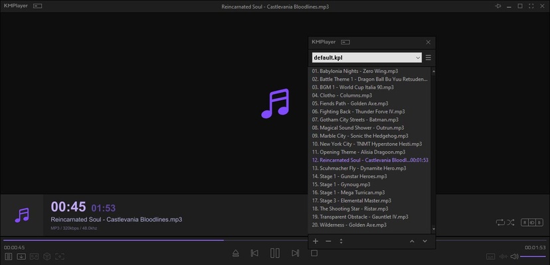The image size is (550, 265).
Task: Select 16. Stage 1 - Mega Turrican.mp3
Action: click(x=370, y=193)
